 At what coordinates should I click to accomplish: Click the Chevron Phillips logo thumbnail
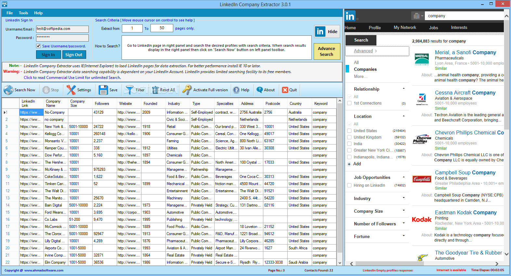tap(422, 140)
